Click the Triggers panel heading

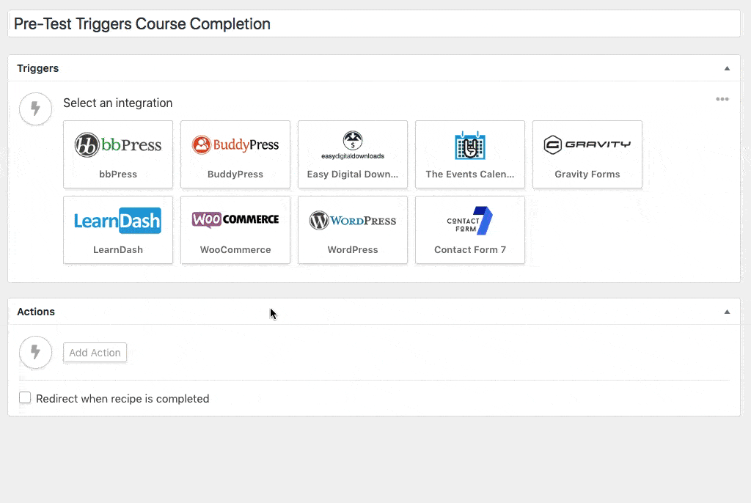point(38,68)
